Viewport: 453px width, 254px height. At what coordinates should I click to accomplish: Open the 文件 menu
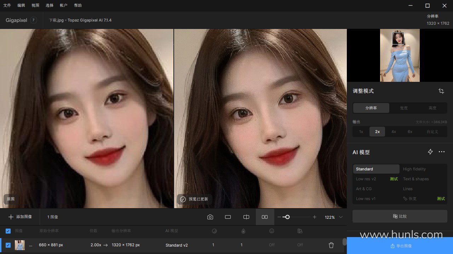tap(7, 5)
